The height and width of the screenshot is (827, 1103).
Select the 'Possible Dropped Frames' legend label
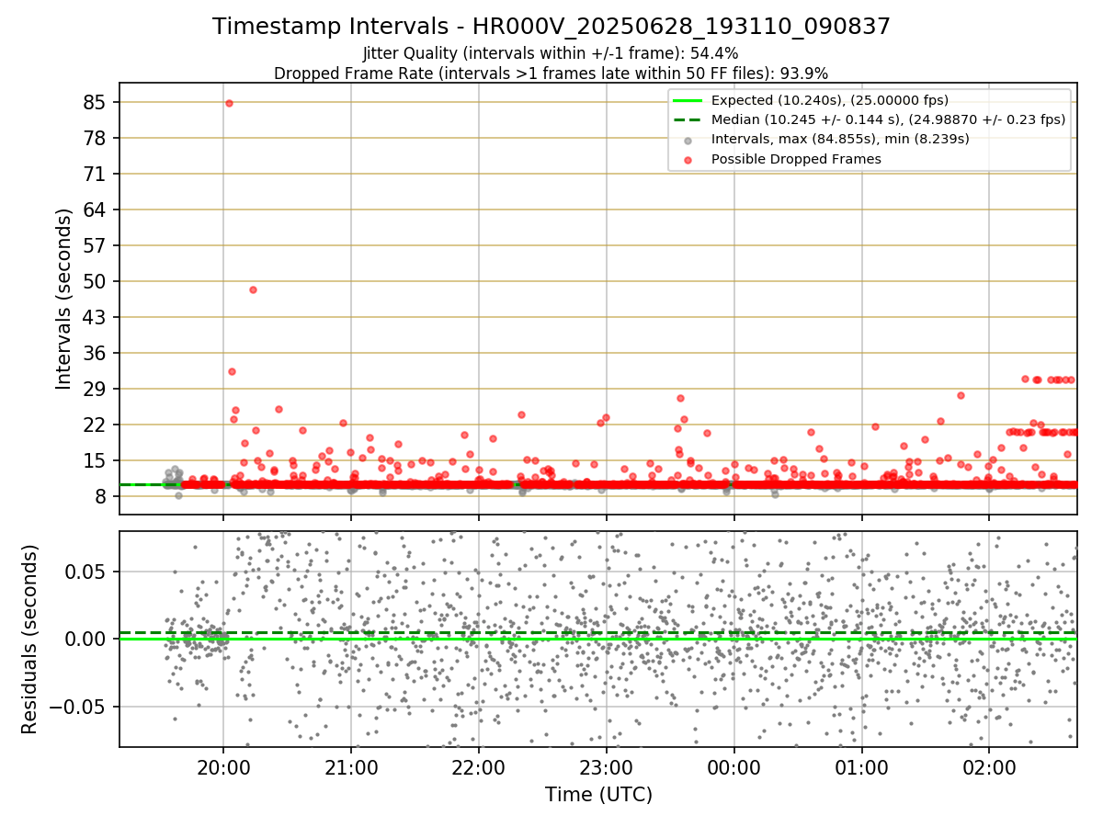click(796, 159)
